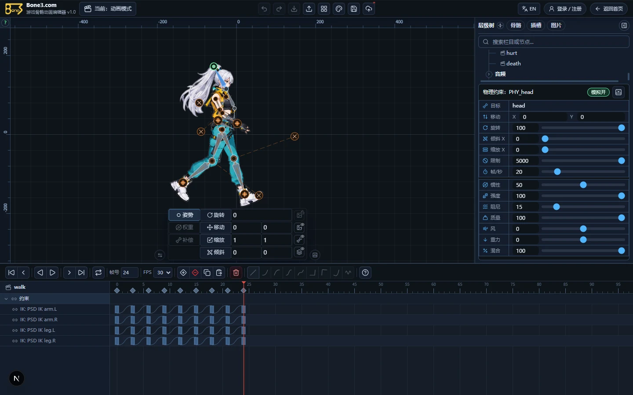
Task: Switch to the 插槽 slots tab
Action: coord(536,25)
